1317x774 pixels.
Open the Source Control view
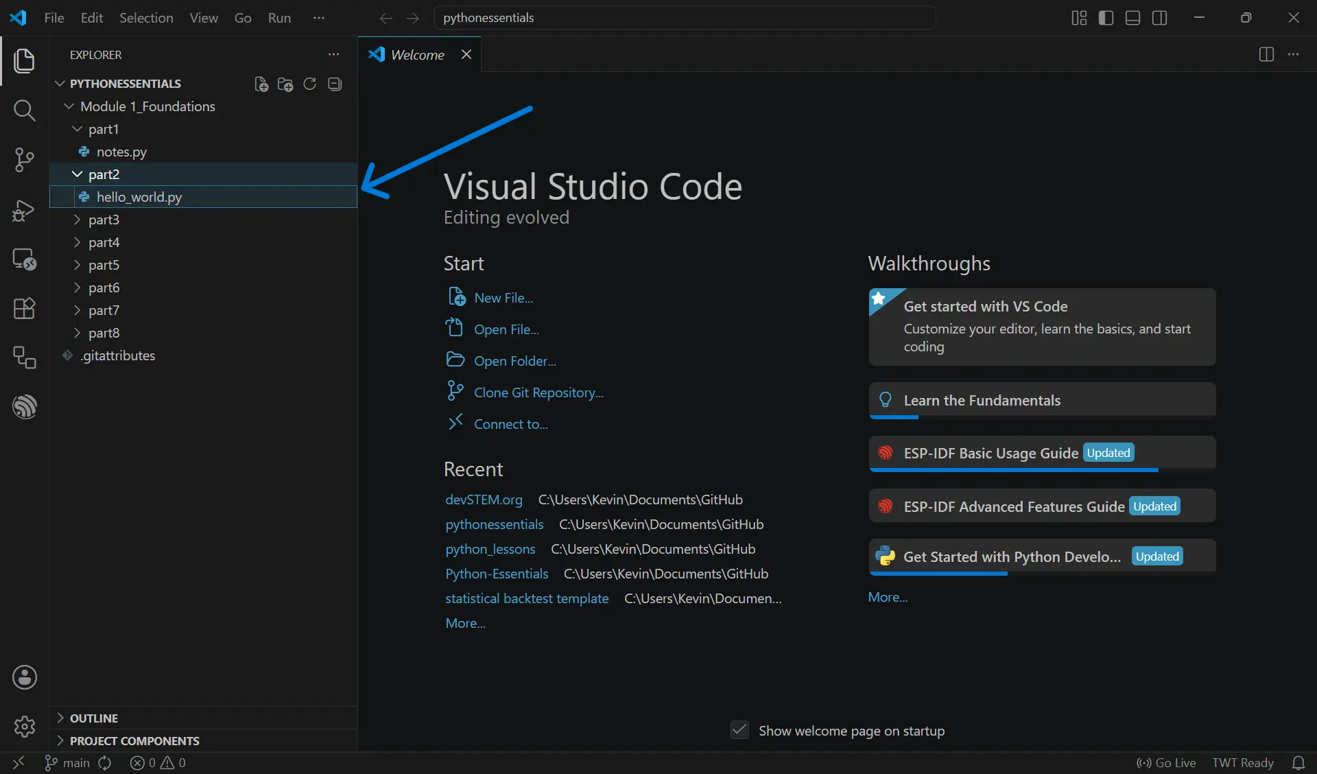pyautogui.click(x=25, y=160)
